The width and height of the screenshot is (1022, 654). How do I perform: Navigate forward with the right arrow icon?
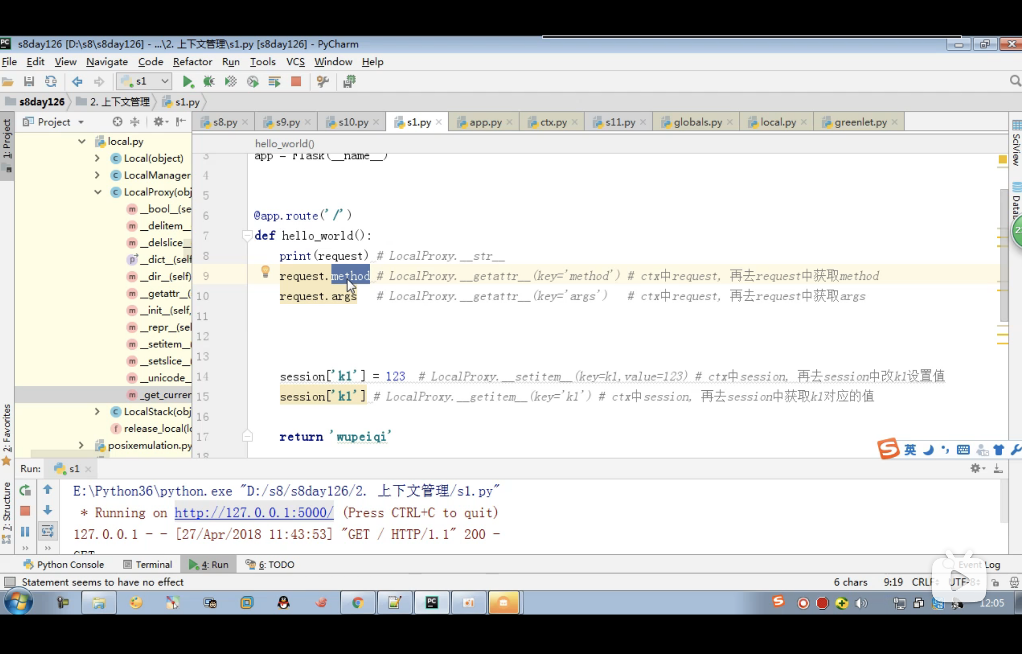(x=99, y=81)
